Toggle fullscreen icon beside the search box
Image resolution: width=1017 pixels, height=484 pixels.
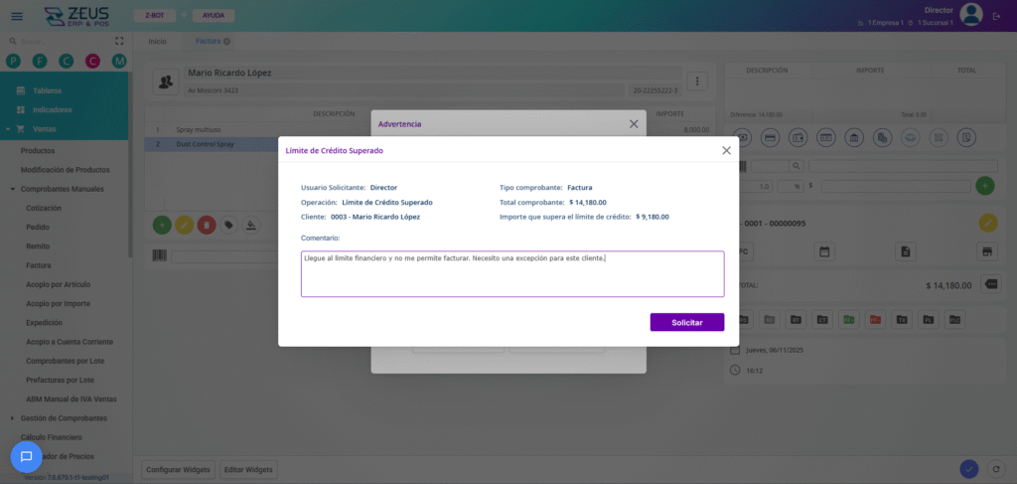pyautogui.click(x=120, y=41)
